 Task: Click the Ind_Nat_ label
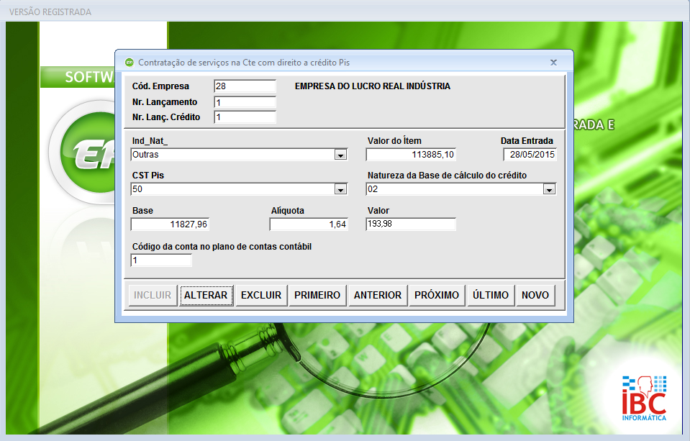(150, 141)
